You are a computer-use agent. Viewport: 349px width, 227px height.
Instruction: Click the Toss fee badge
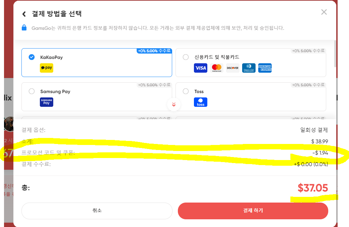click(x=308, y=85)
